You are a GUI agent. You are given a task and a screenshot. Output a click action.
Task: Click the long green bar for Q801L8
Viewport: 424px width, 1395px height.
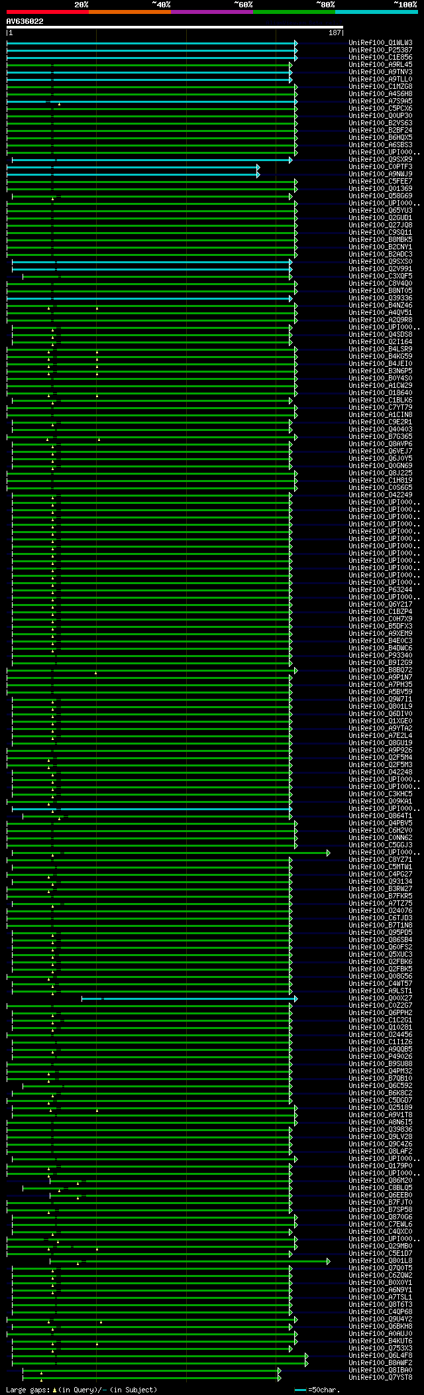click(190, 1261)
